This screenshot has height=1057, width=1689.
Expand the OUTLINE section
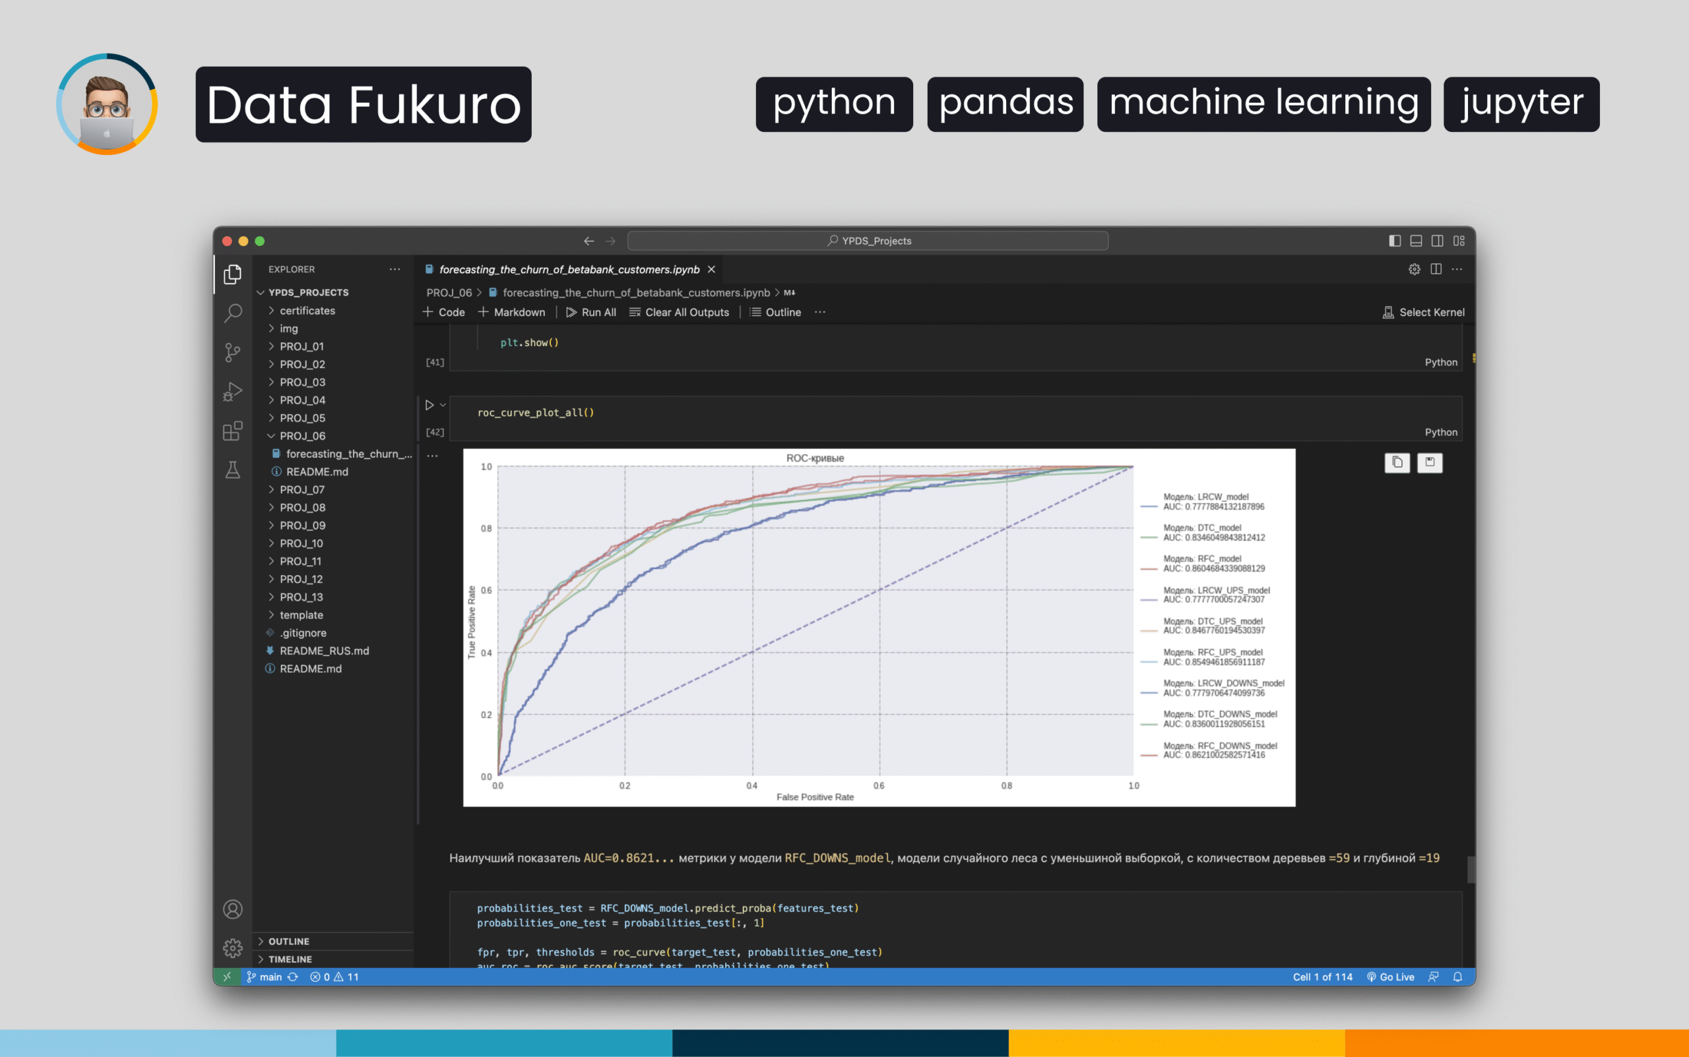click(288, 941)
